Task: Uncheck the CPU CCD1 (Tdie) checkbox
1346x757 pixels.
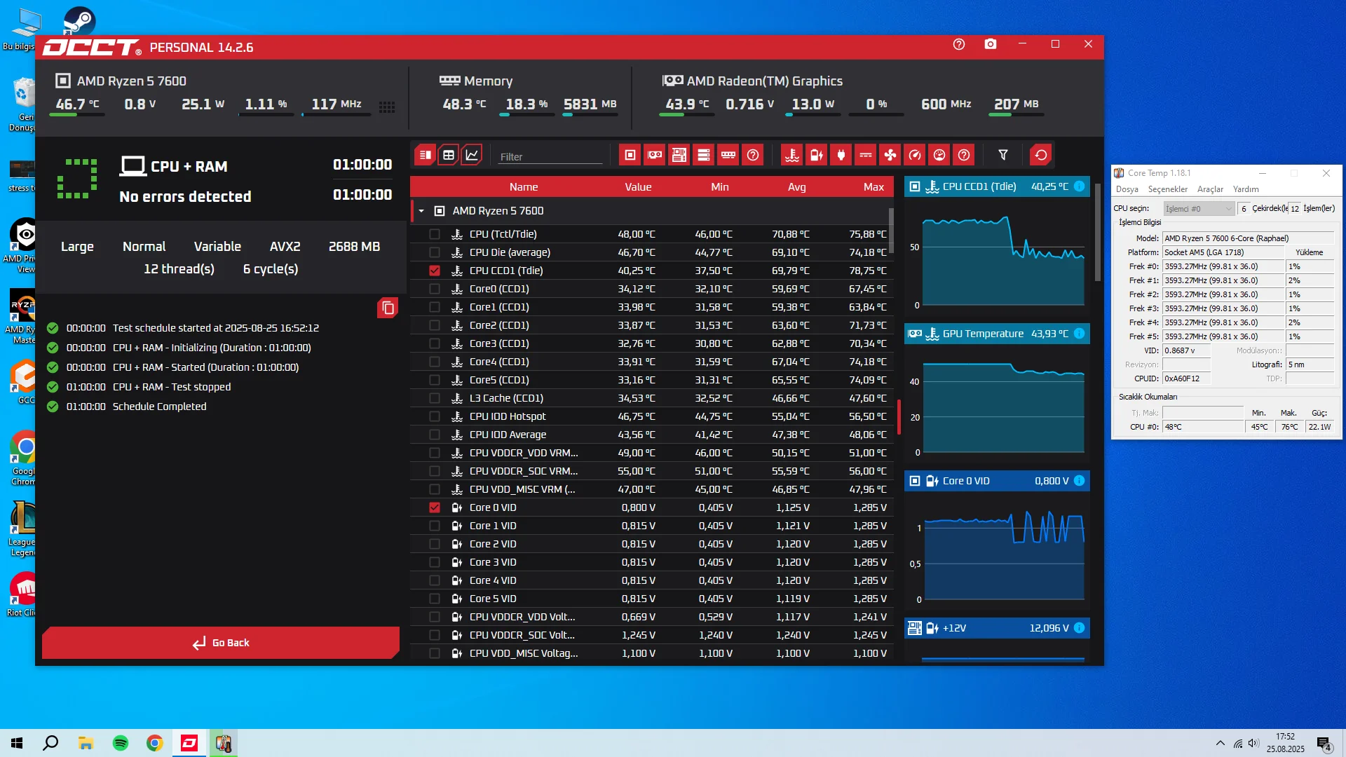Action: point(435,271)
